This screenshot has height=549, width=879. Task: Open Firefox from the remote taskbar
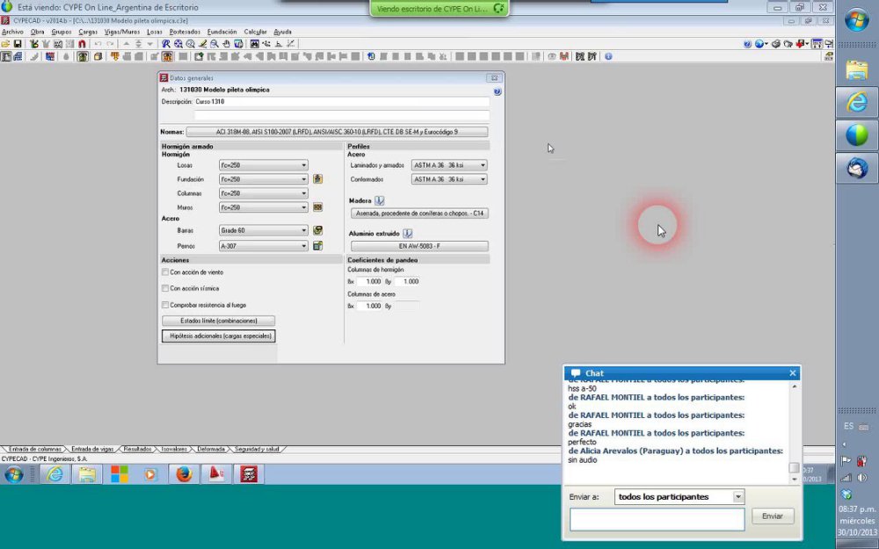(184, 474)
